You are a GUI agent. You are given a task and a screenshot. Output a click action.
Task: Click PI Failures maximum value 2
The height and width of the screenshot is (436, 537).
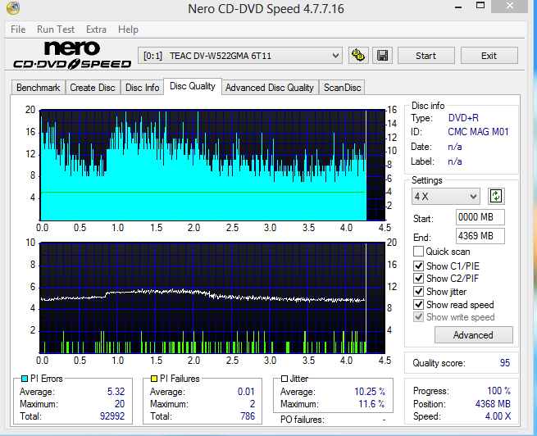(253, 404)
